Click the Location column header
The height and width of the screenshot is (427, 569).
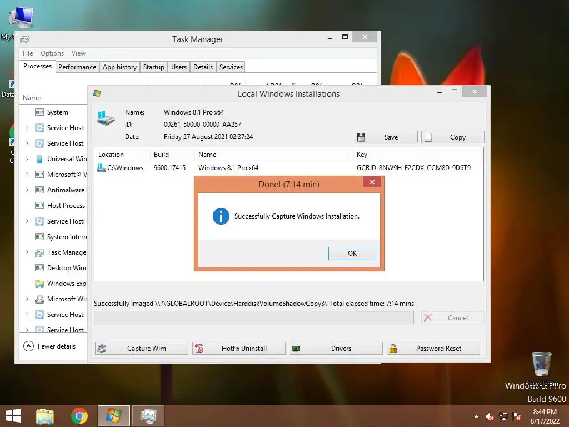tap(123, 155)
